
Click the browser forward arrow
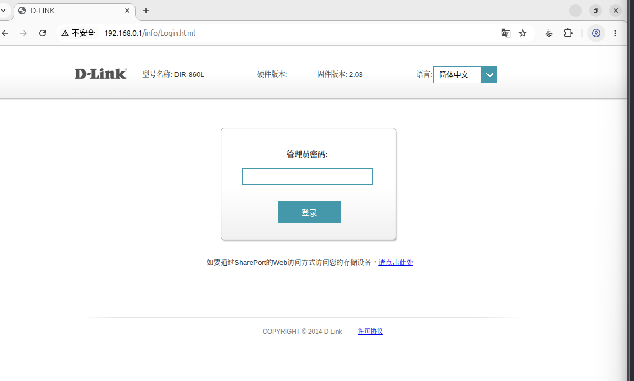coord(24,33)
